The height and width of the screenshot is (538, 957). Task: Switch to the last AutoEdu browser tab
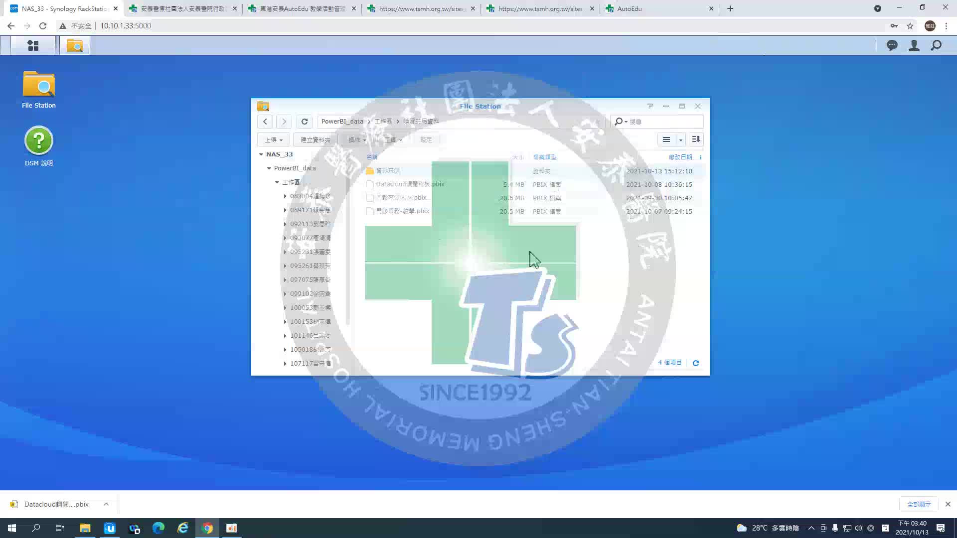[659, 8]
